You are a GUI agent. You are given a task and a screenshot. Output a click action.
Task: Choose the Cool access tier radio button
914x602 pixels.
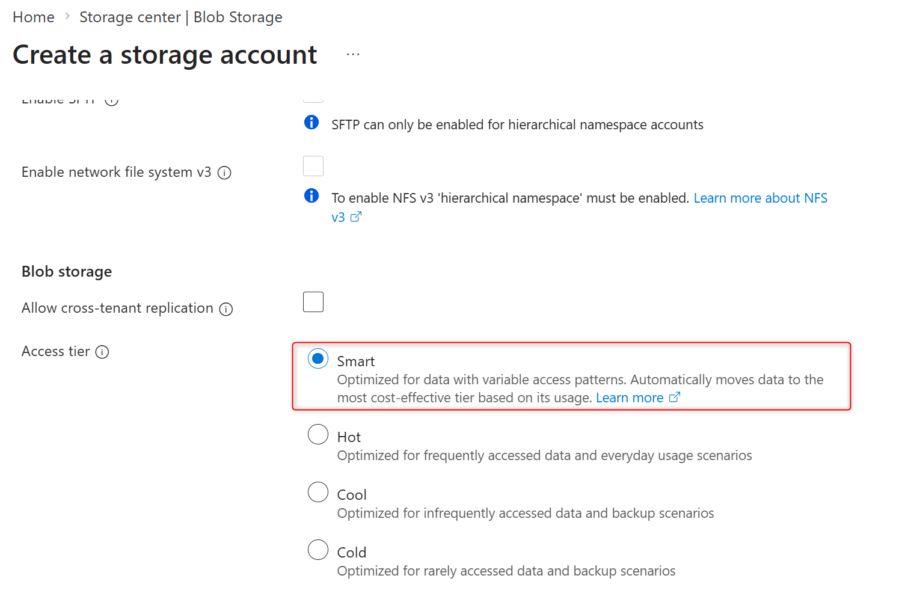pyautogui.click(x=318, y=492)
